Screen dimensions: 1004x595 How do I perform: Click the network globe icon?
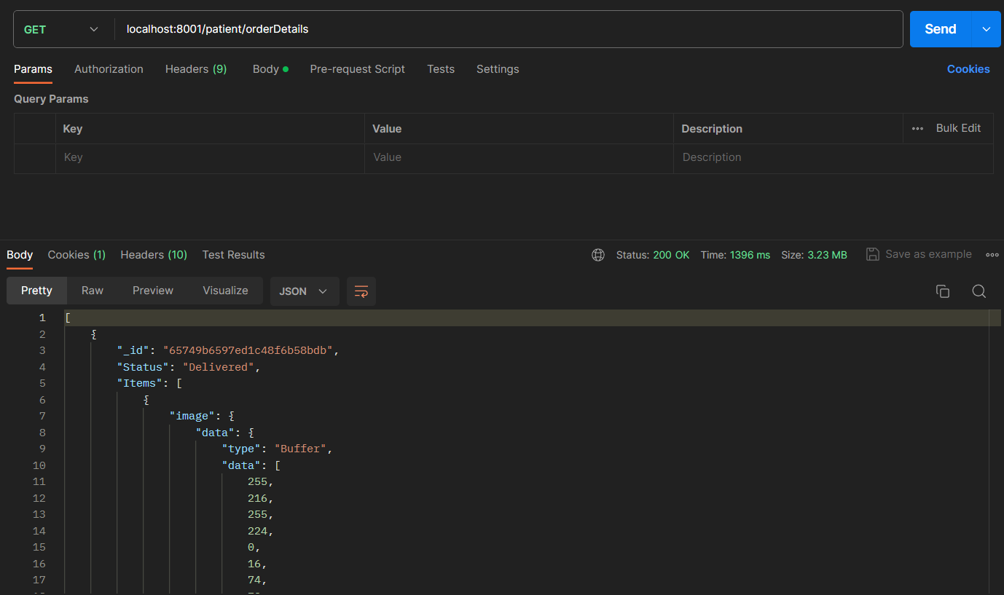click(x=598, y=255)
